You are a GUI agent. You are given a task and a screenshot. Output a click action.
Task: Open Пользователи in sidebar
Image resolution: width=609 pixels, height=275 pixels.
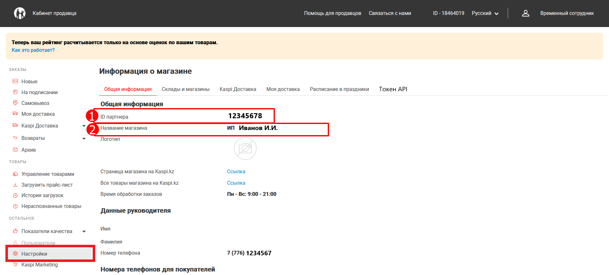tap(38, 243)
